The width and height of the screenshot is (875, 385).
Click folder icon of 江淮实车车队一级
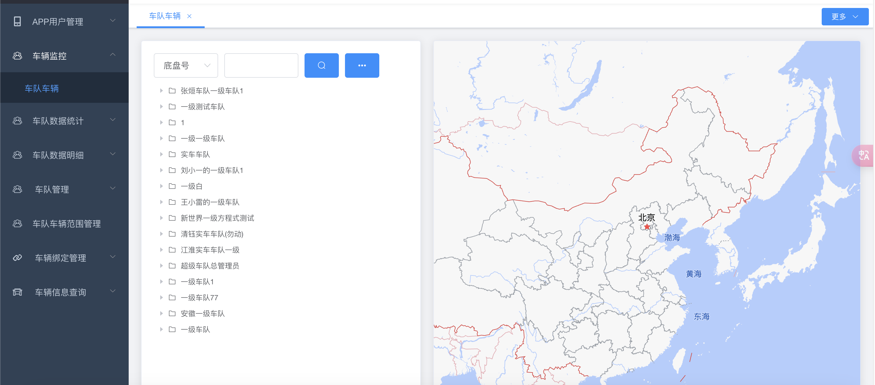[x=172, y=250]
